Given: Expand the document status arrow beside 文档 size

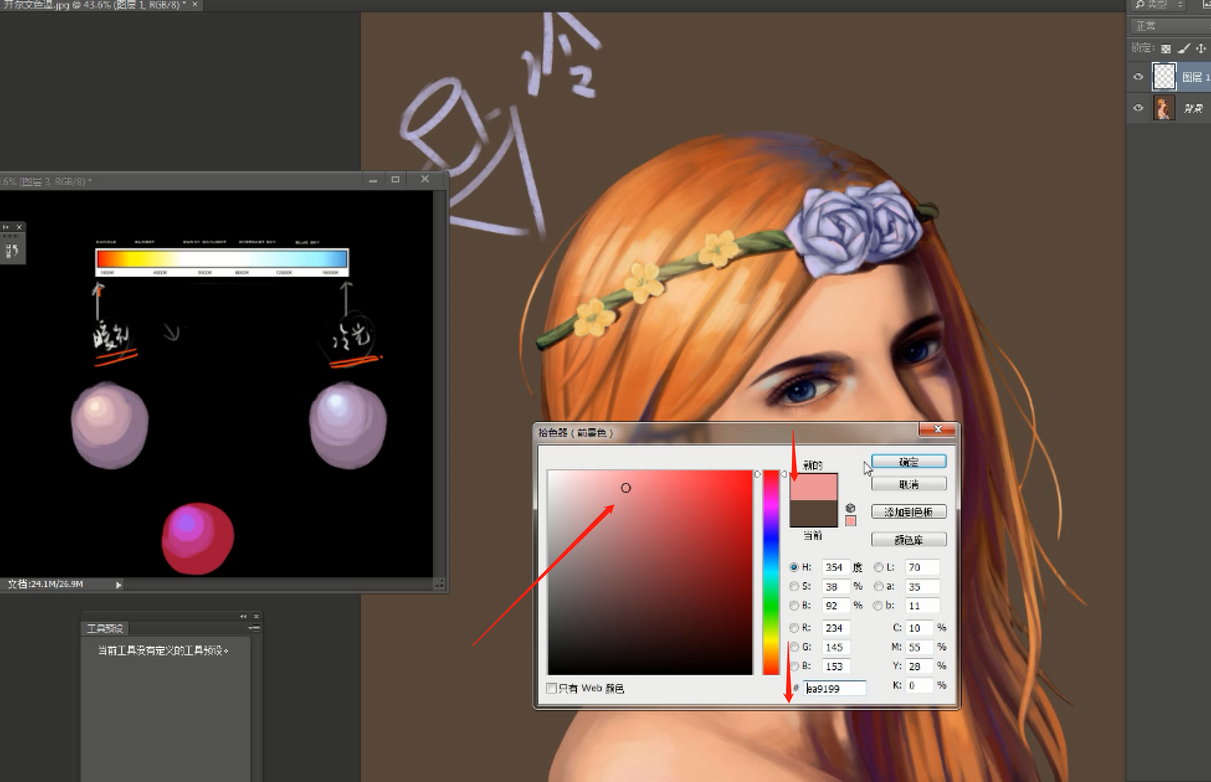Looking at the screenshot, I should 119,584.
